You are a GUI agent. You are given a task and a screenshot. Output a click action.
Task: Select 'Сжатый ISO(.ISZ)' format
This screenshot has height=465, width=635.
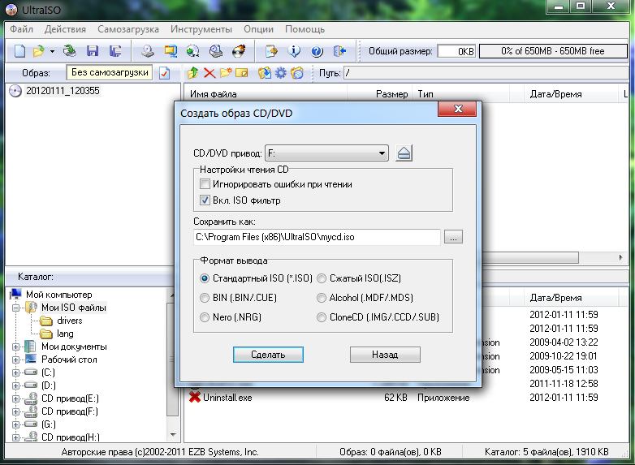coord(322,278)
